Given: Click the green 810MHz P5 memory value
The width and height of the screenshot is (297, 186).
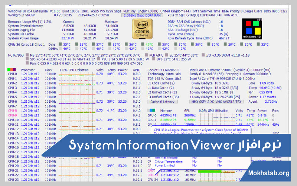Looking at the screenshot, I should (168, 120).
